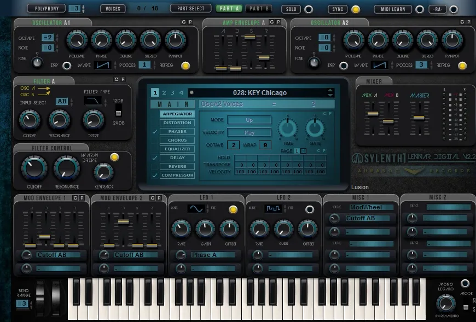Switch to display tab 3
Screen dimensions: 476x322
coord(172,93)
